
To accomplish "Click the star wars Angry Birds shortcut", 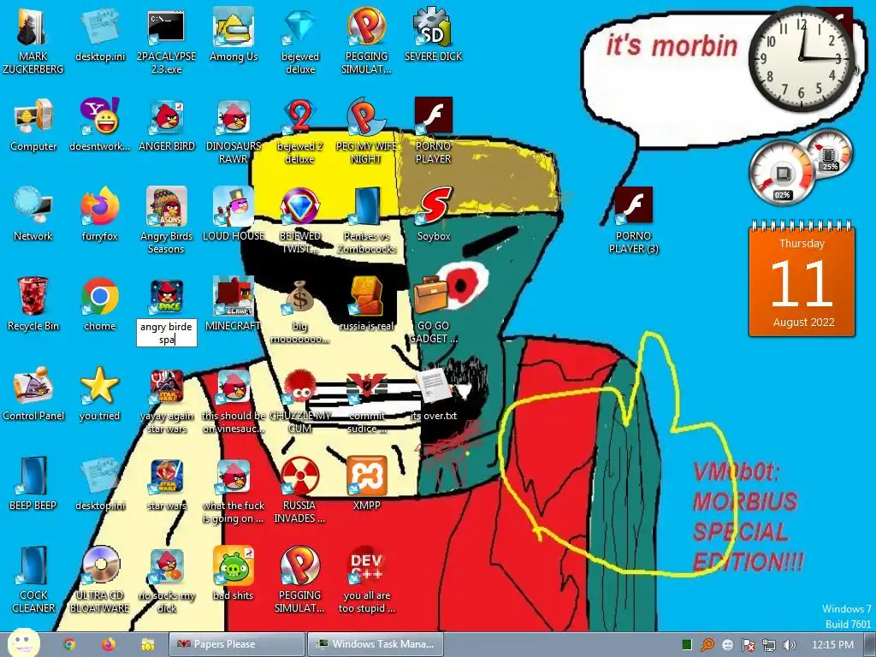I will pos(167,476).
